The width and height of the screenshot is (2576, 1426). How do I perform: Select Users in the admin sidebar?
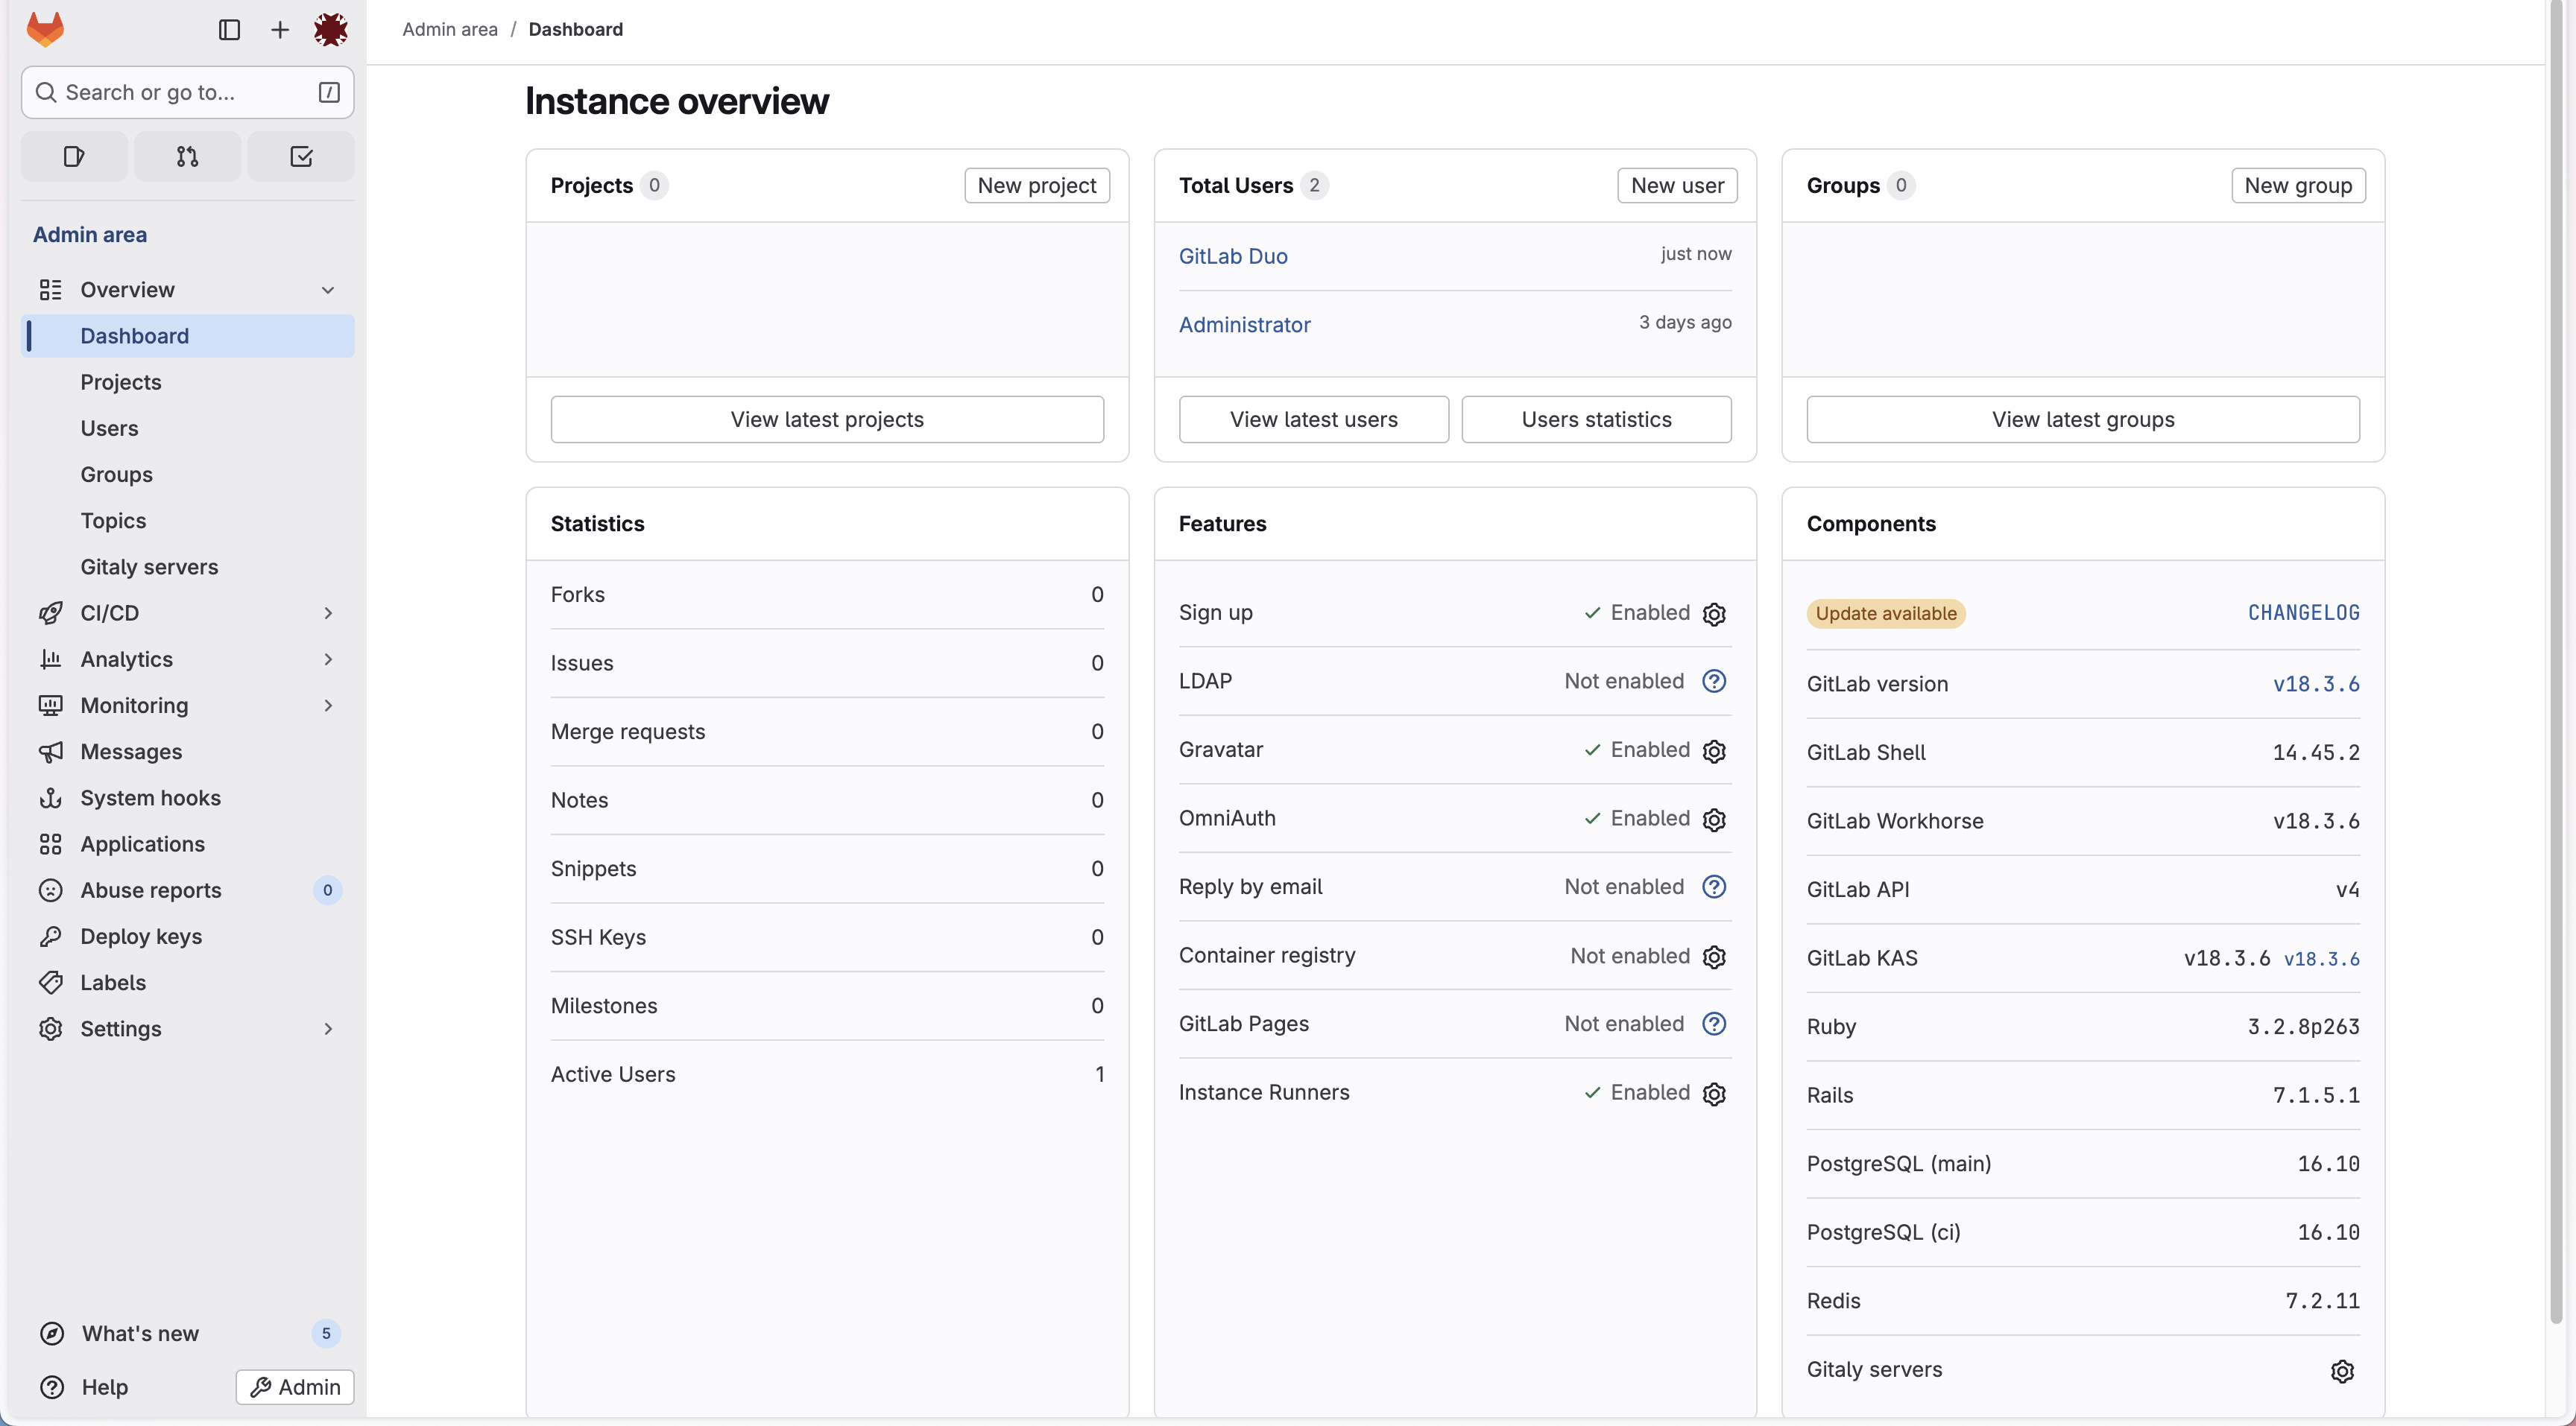click(109, 428)
